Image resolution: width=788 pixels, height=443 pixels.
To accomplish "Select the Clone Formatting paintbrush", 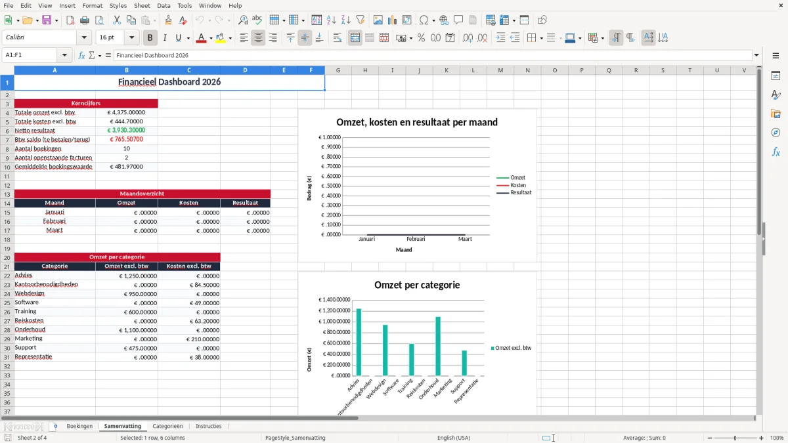I will tap(168, 20).
